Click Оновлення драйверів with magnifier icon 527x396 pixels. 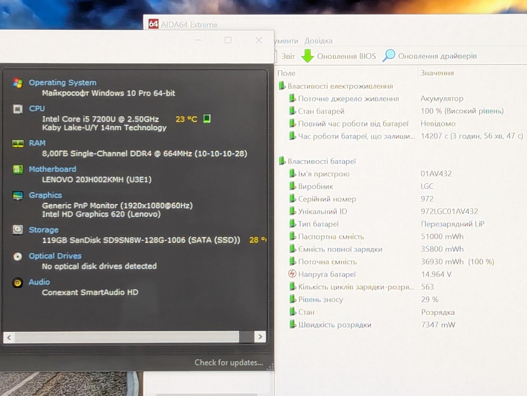[x=429, y=56]
